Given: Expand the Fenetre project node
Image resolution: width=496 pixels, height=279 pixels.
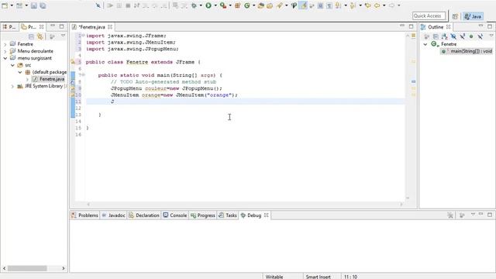Looking at the screenshot, I should (5, 44).
